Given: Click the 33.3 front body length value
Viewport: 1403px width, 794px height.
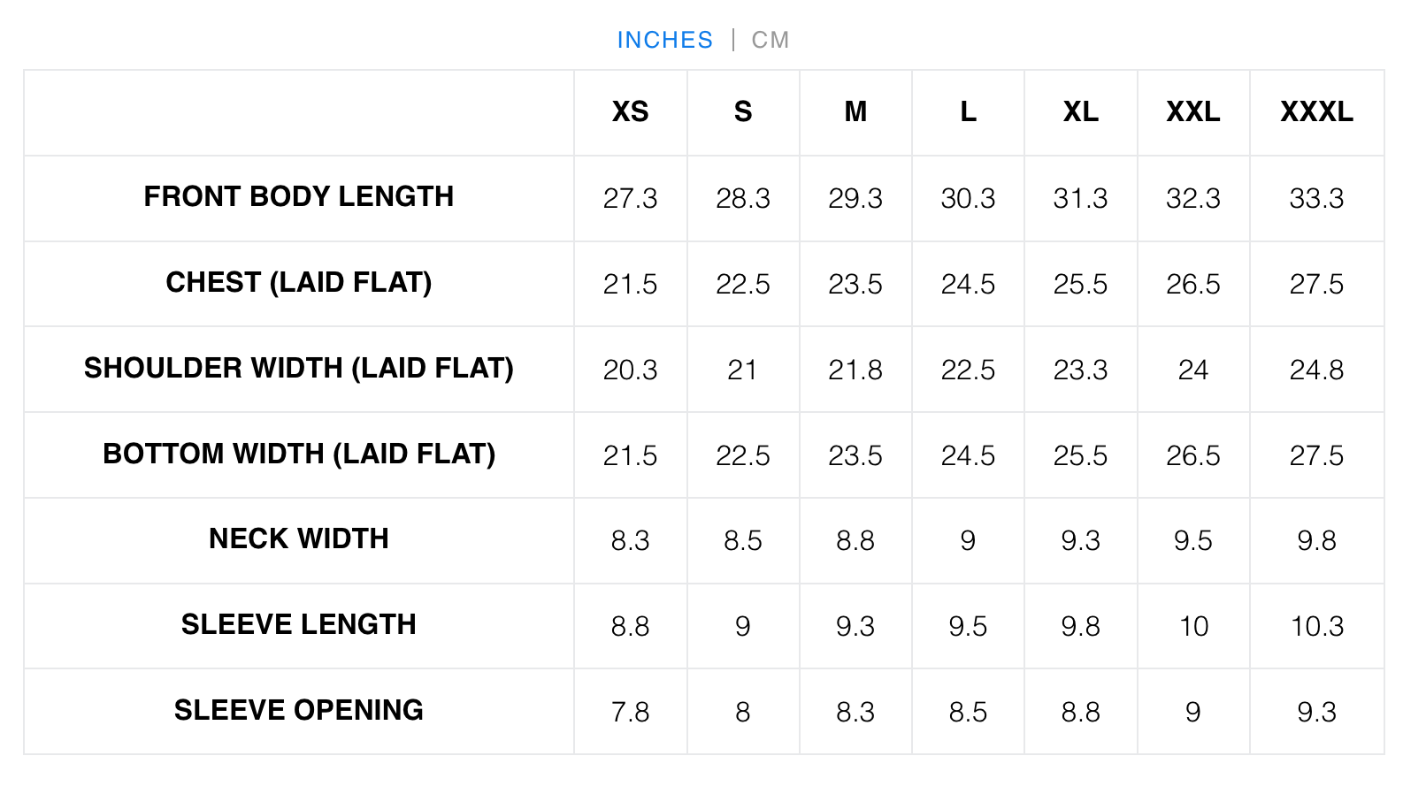Looking at the screenshot, I should (x=1316, y=198).
